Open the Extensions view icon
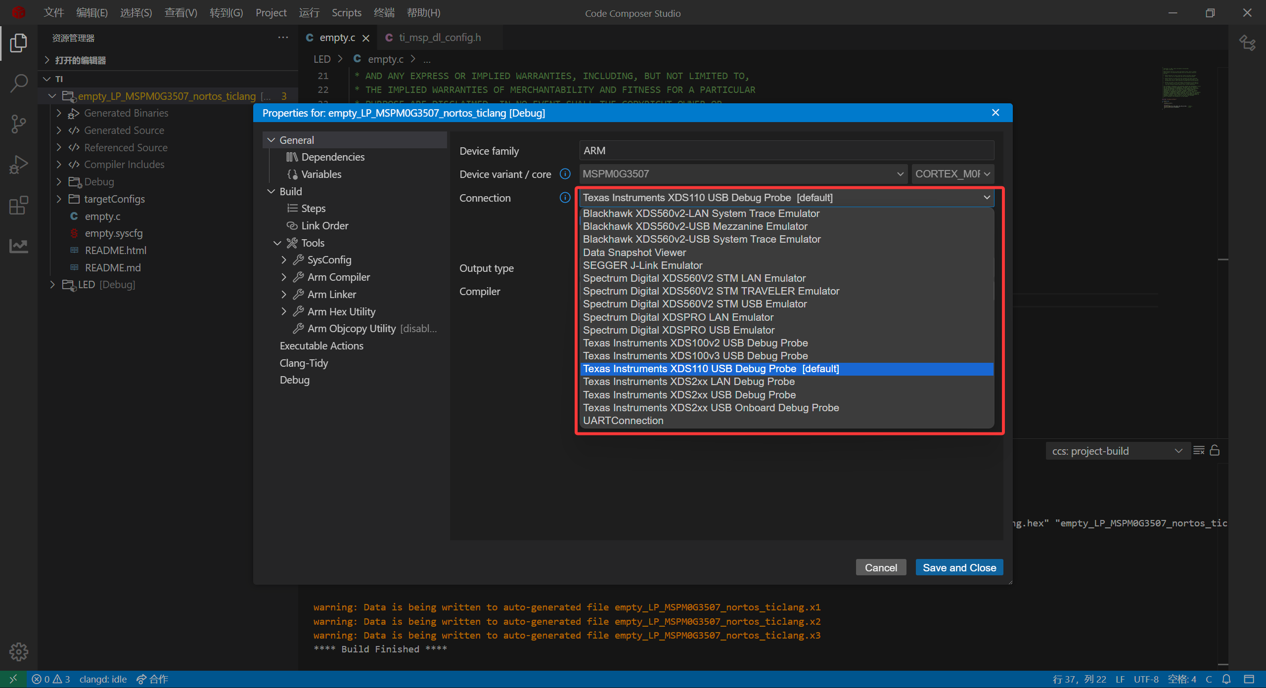The height and width of the screenshot is (688, 1266). (x=19, y=205)
